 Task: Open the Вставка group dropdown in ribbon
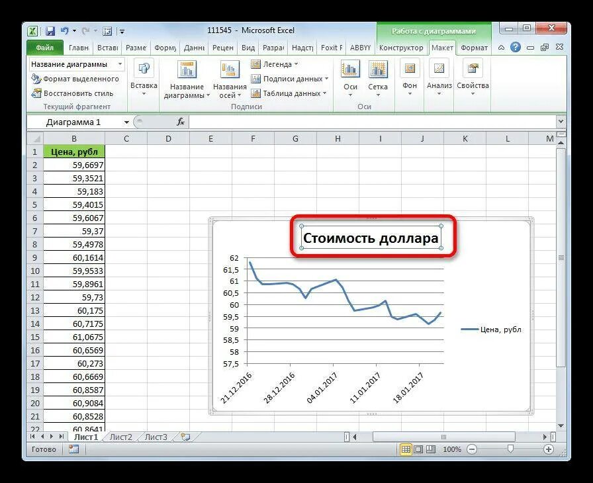point(144,78)
